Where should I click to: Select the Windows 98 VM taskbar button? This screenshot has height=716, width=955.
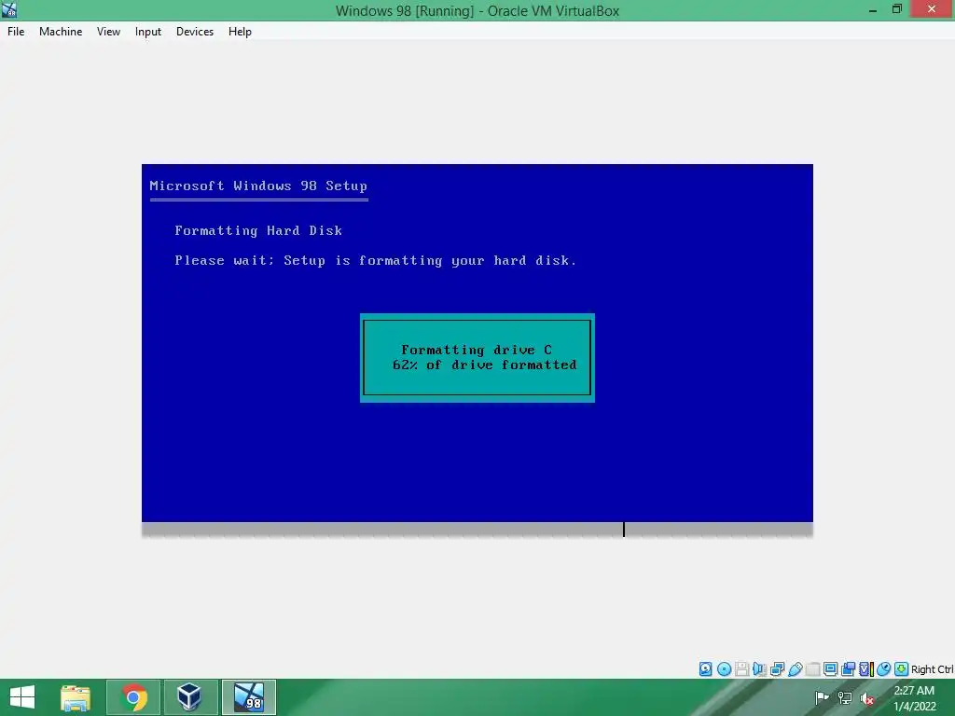(x=248, y=697)
